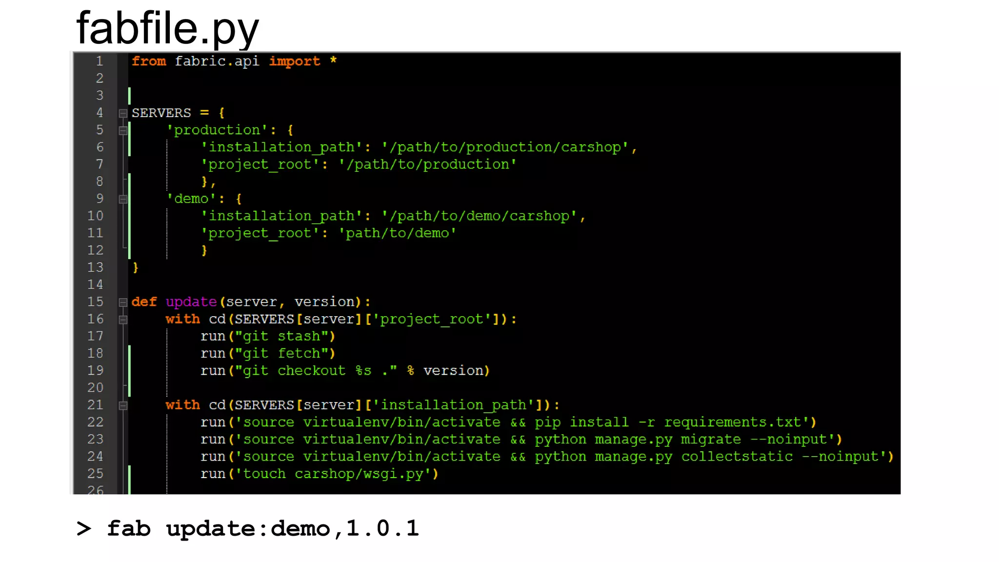Click line number 20 in gutter
Viewport: 999px width, 562px height.
coord(95,388)
